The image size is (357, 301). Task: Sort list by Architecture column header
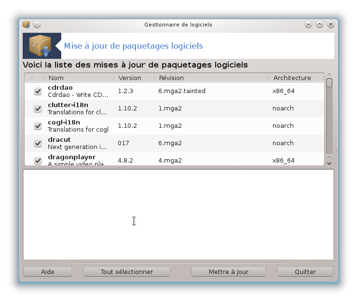pos(292,78)
